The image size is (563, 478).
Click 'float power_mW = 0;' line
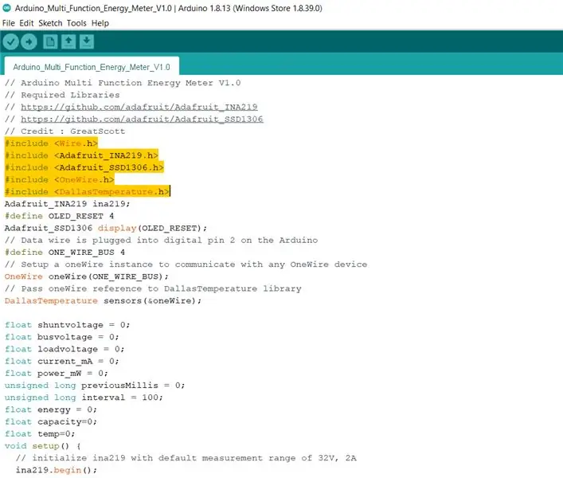tap(57, 374)
